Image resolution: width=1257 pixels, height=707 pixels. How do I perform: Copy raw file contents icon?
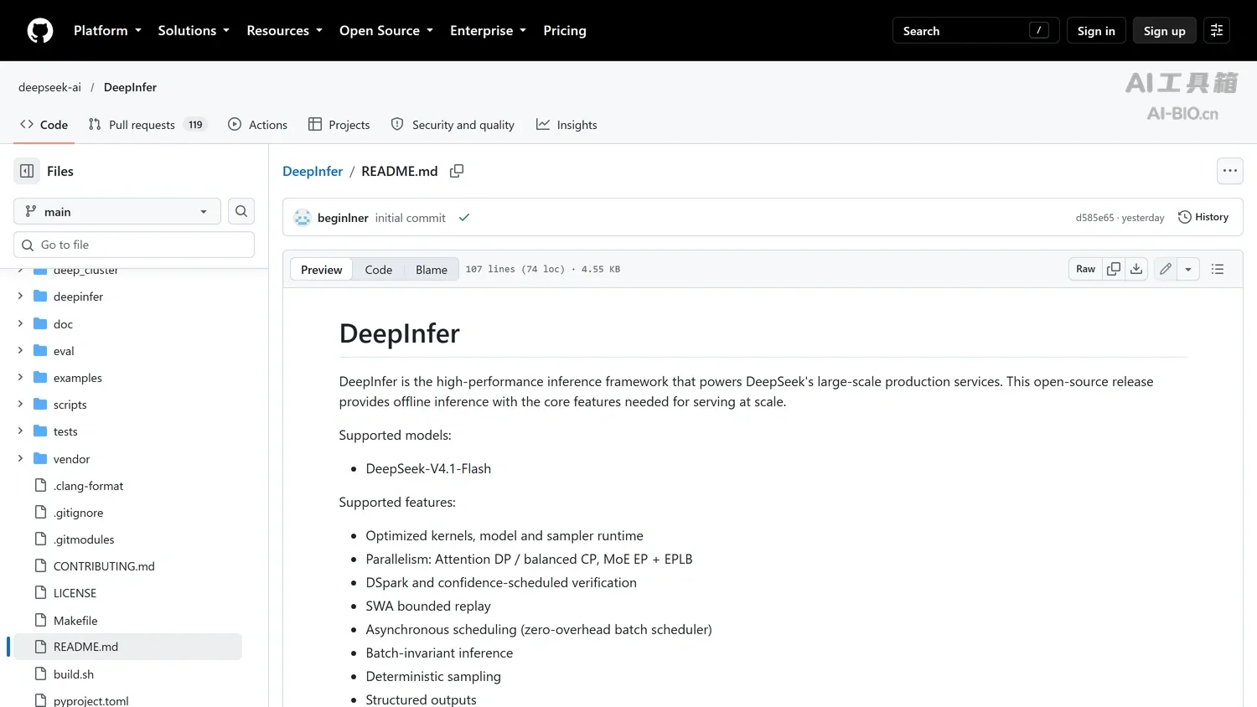(x=1114, y=269)
